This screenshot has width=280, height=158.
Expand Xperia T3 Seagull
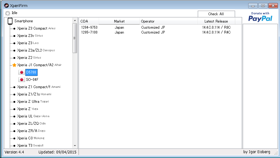(30, 145)
